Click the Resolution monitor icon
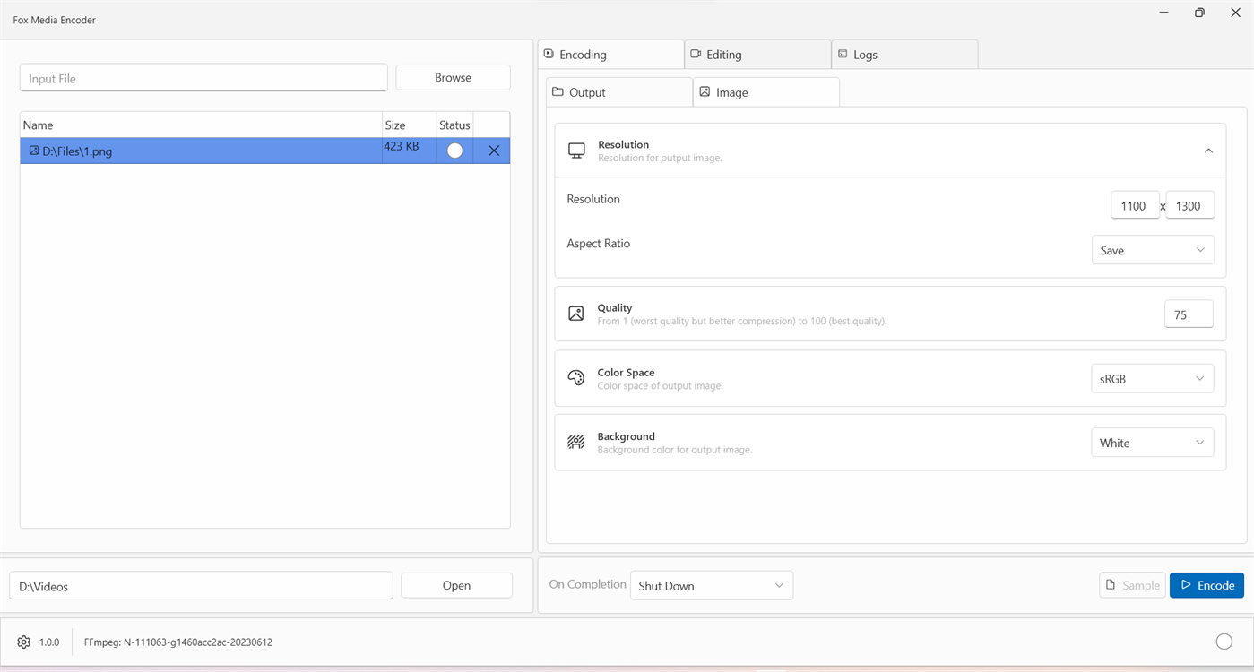Image resolution: width=1254 pixels, height=672 pixels. point(576,151)
